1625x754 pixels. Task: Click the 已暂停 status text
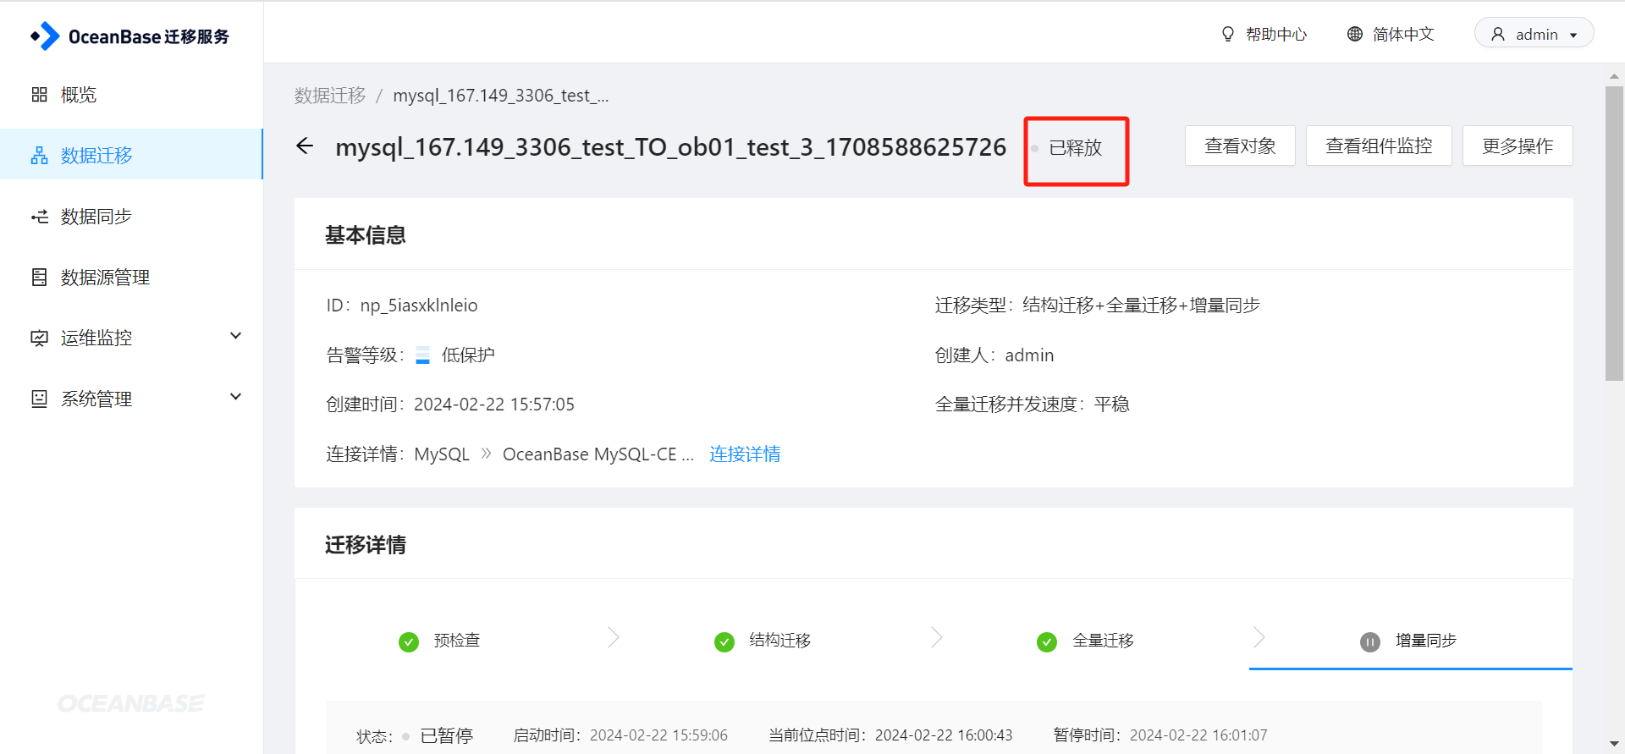[x=447, y=736]
